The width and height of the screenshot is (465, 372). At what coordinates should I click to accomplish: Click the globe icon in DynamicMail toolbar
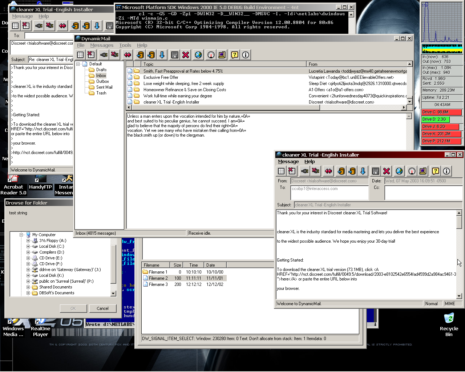198,55
